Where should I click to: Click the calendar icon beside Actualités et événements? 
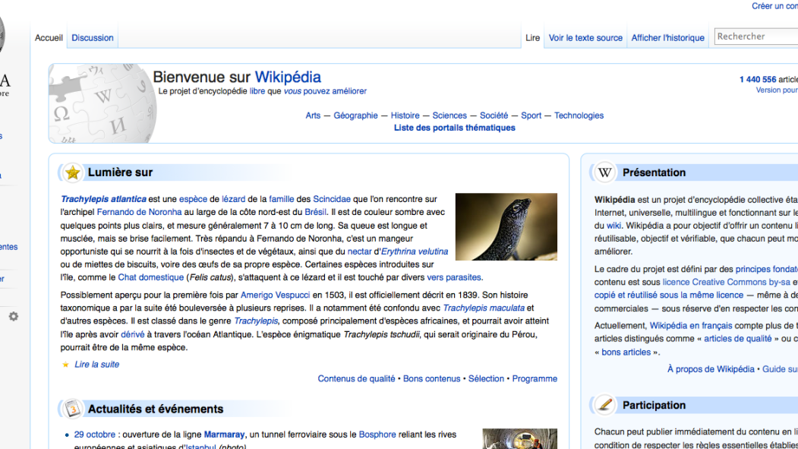73,409
